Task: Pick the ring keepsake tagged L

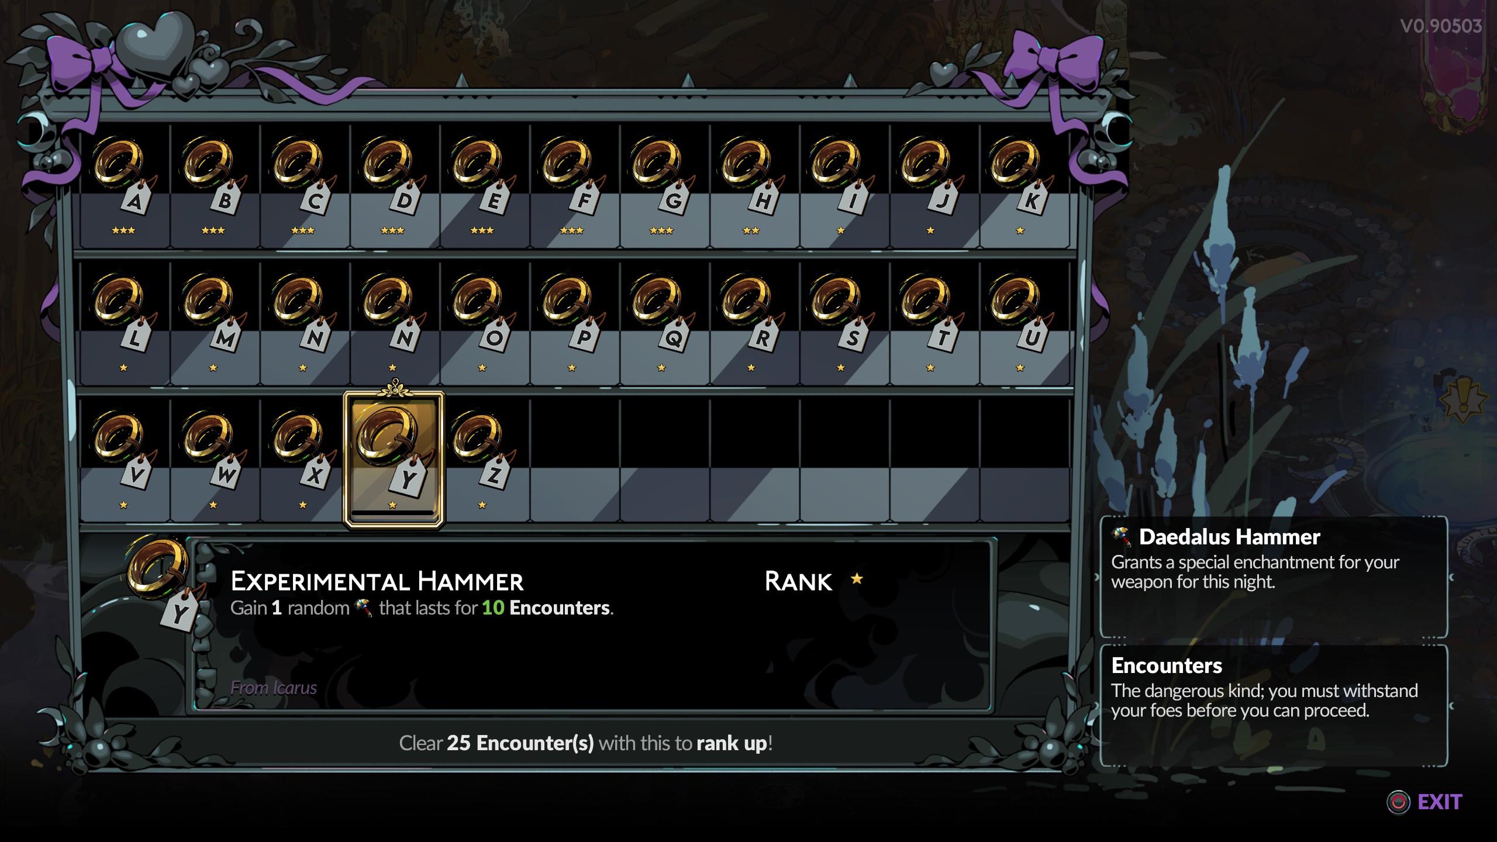Action: pos(124,323)
